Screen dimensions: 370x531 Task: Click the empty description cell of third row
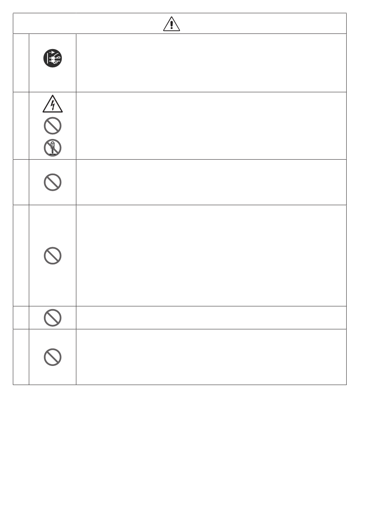[x=211, y=182]
